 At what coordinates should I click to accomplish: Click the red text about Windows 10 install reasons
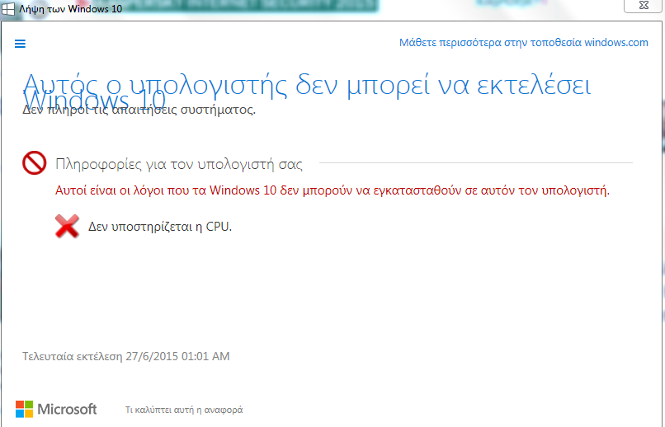coord(332,190)
